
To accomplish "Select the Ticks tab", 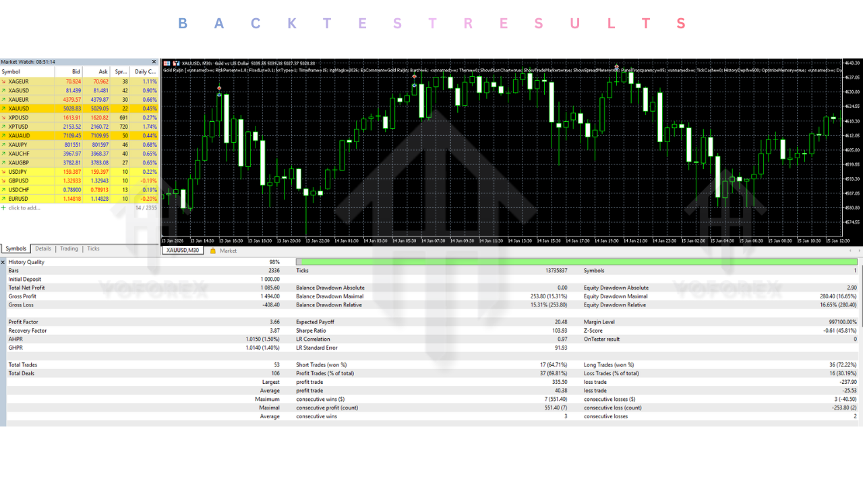I will (x=93, y=249).
